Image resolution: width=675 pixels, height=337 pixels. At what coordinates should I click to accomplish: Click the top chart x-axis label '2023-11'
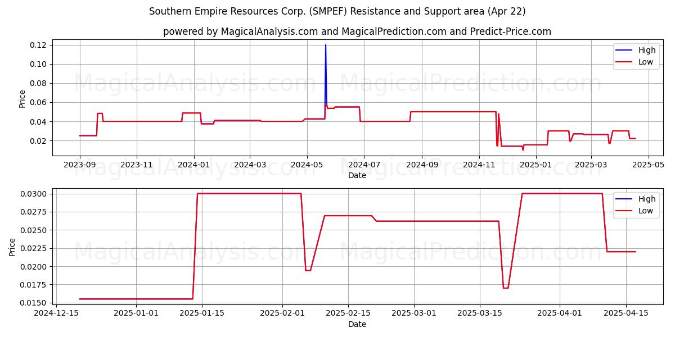137,165
